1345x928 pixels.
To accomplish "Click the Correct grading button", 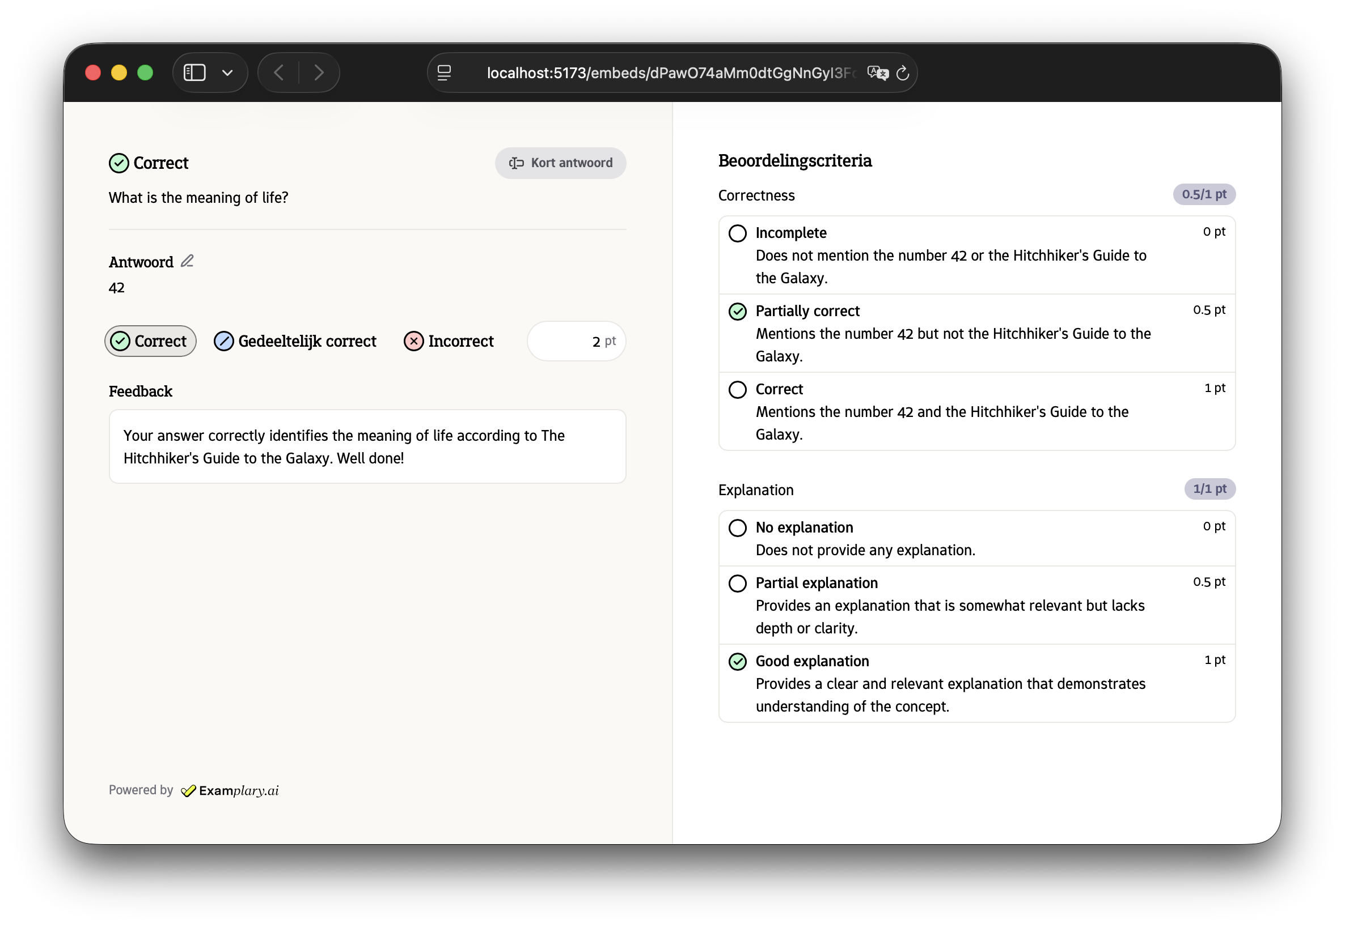I will click(x=150, y=341).
